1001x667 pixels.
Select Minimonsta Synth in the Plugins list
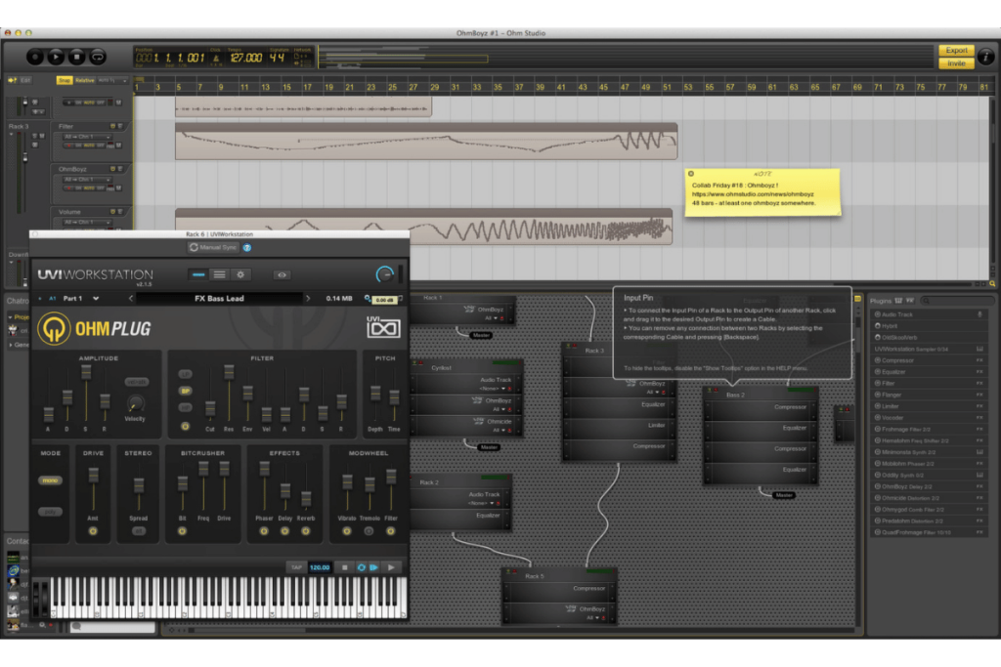[x=929, y=452]
